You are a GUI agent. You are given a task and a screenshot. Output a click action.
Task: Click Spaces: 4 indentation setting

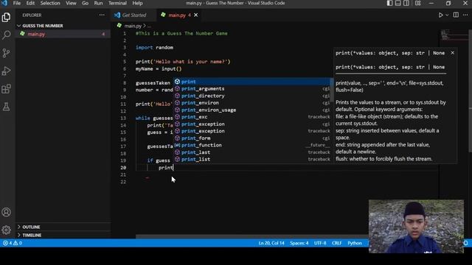pyautogui.click(x=299, y=243)
